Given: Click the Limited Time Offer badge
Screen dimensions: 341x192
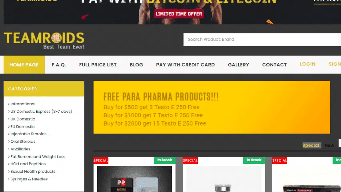Looking at the screenshot, I should click(x=179, y=14).
